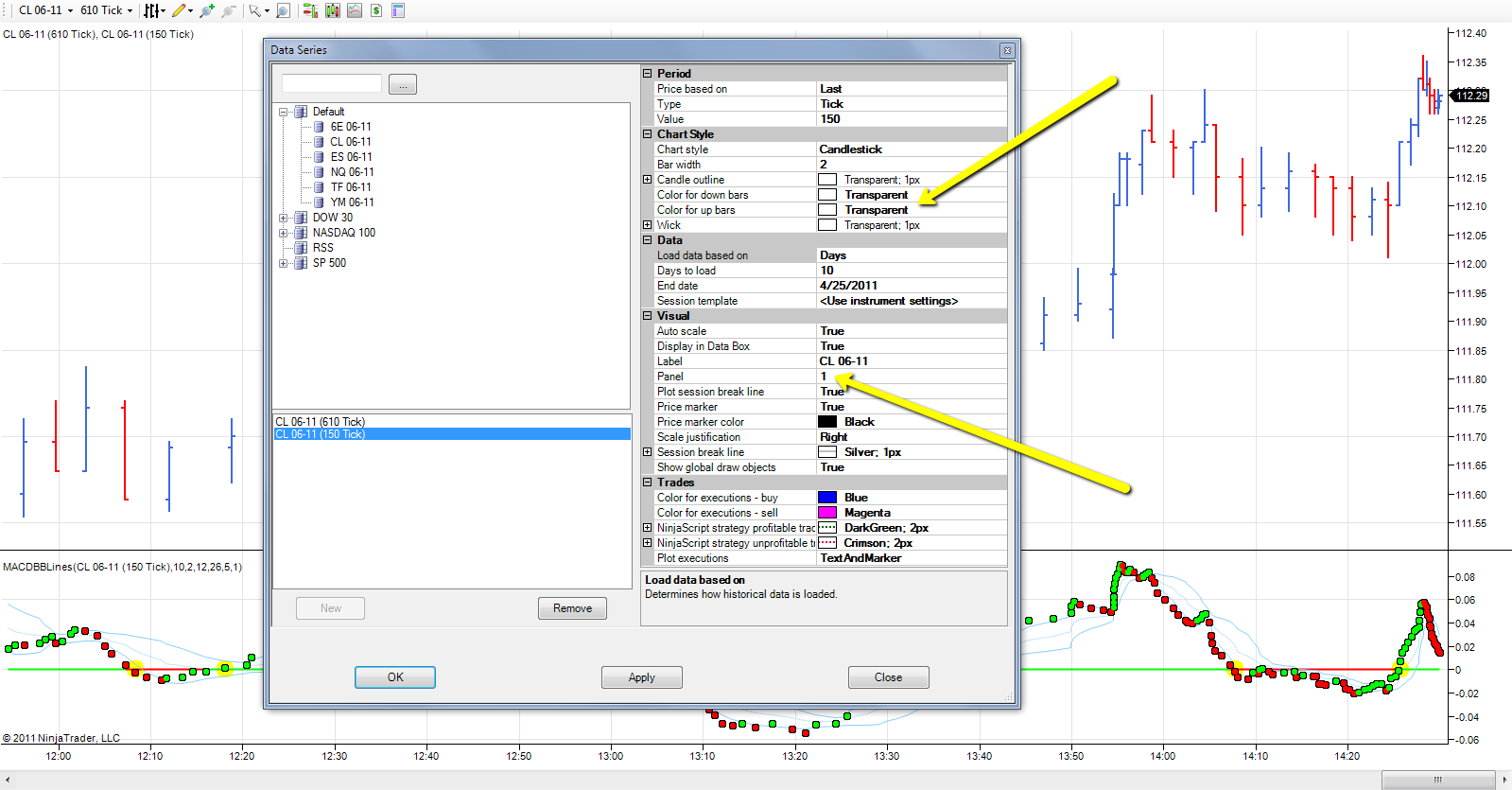
Task: Expand the SP 500 instrument list
Action: click(x=283, y=263)
